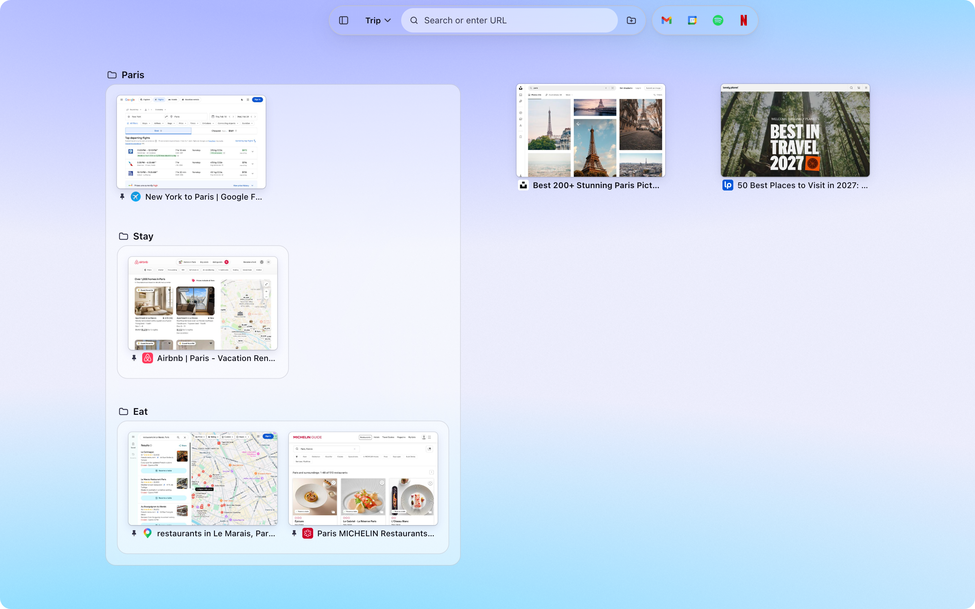This screenshot has width=975, height=609.
Task: Open the Google Flights tab thumbnail
Action: (x=191, y=142)
